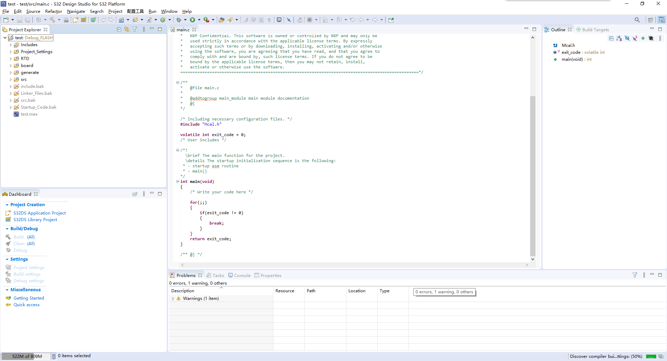Click the Search flashlight toolbar icon

click(x=230, y=20)
